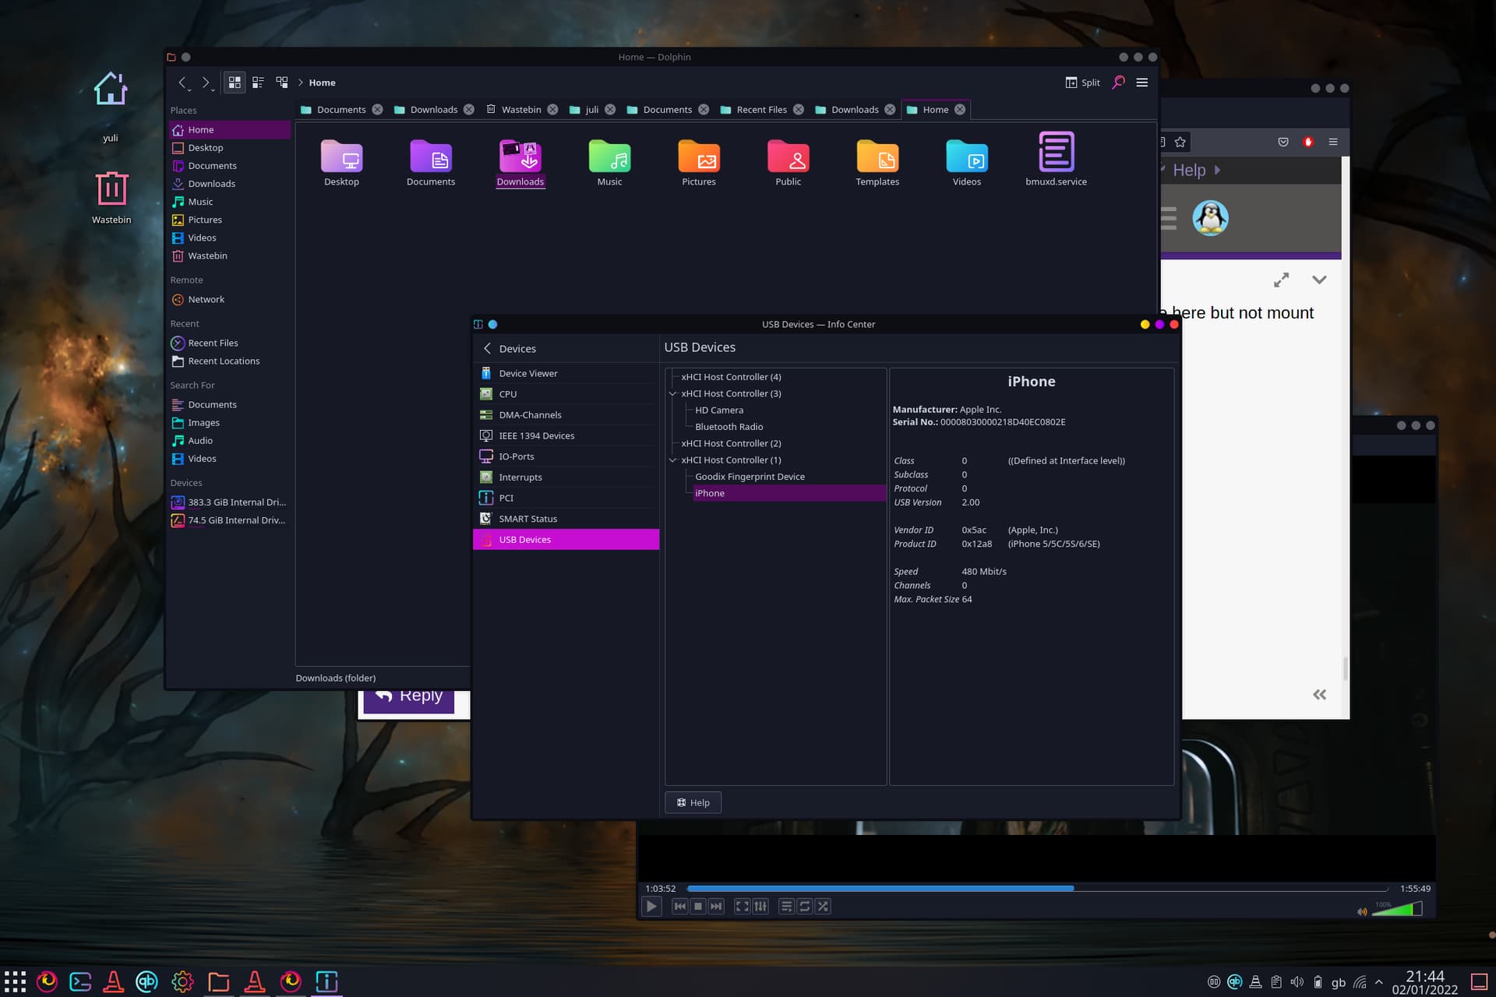Open the Downloads folder icon
1496x997 pixels.
point(520,158)
